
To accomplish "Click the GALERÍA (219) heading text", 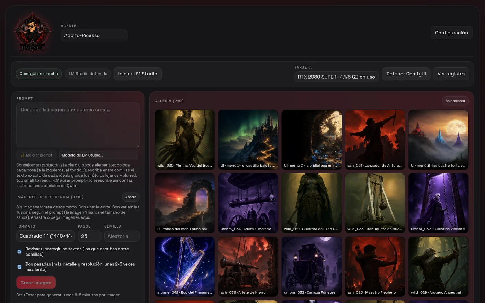I will (169, 101).
